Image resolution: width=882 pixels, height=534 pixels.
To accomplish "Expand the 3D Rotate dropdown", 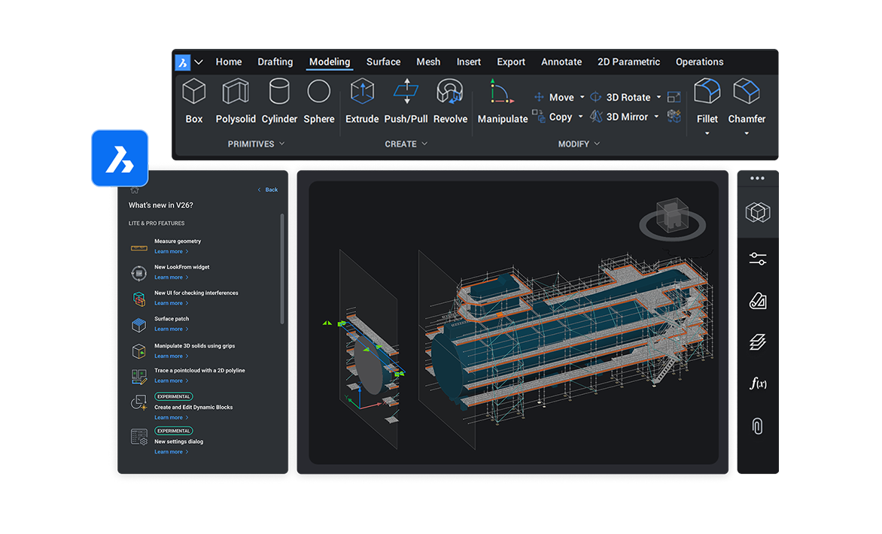I will (x=658, y=96).
